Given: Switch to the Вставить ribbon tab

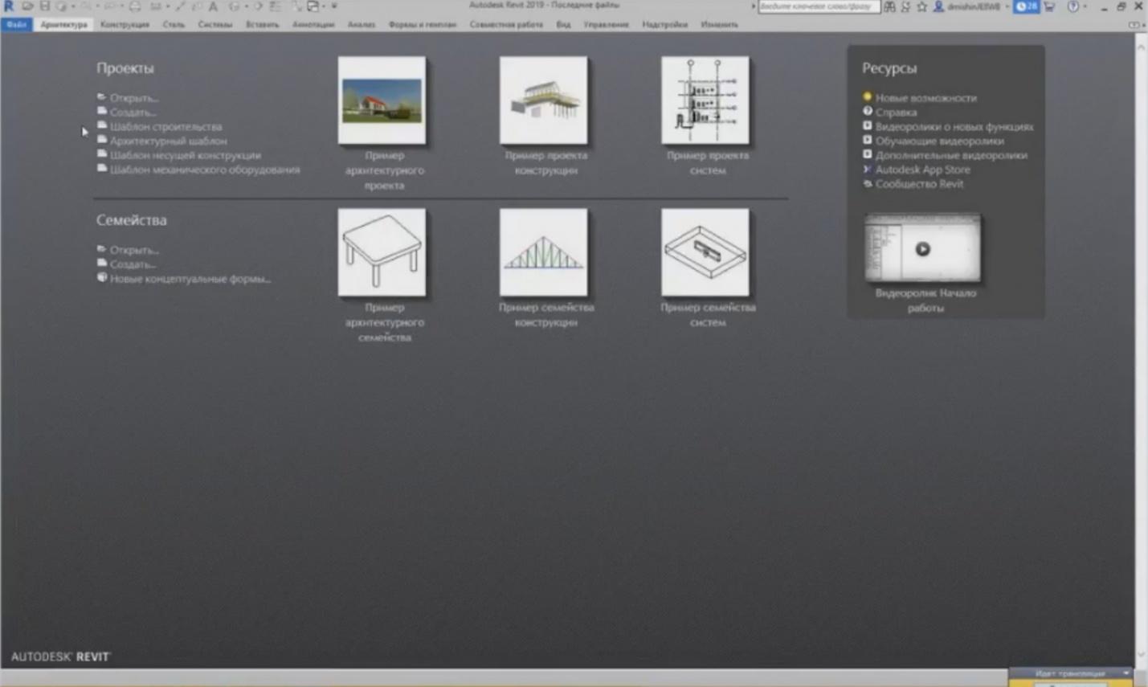Looking at the screenshot, I should (263, 25).
